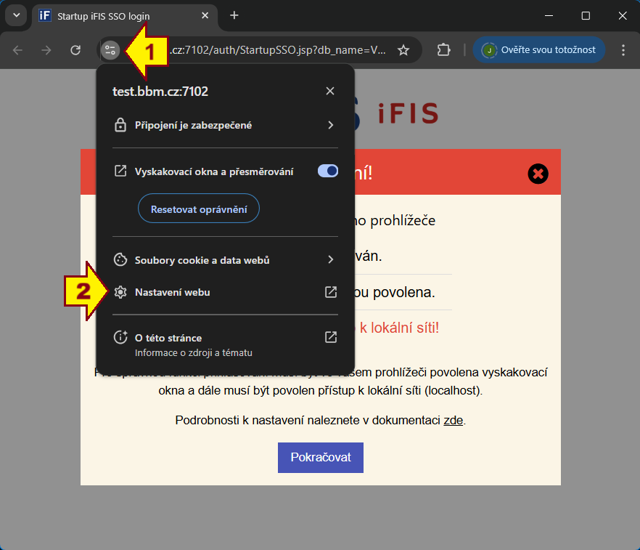640x550 pixels.
Task: Bookmark this page with the star icon
Action: [403, 50]
